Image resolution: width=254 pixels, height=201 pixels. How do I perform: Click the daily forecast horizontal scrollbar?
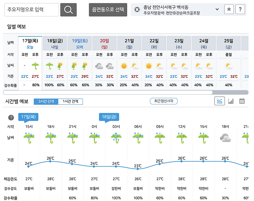click(108, 92)
